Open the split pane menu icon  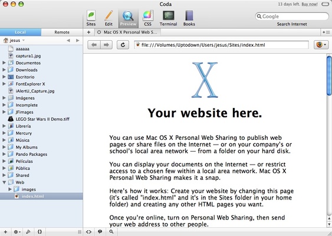(x=326, y=32)
